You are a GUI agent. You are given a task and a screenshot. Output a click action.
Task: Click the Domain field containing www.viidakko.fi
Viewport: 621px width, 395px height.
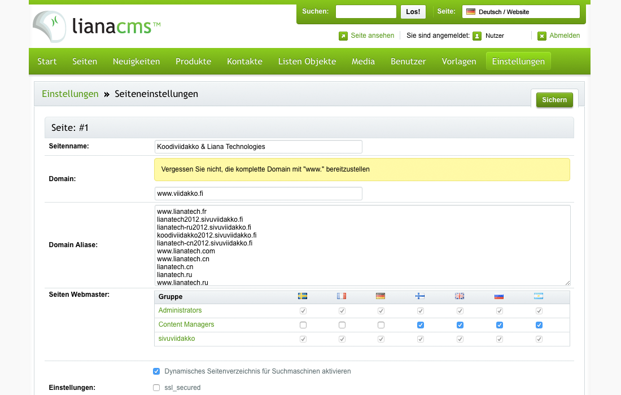258,194
